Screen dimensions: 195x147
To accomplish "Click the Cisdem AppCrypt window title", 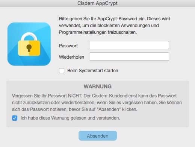I will 97,3.
